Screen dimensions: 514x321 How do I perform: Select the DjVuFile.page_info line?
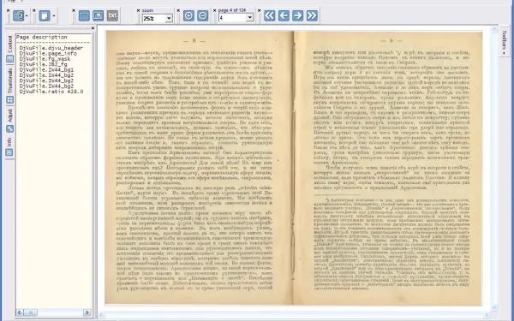tap(48, 53)
